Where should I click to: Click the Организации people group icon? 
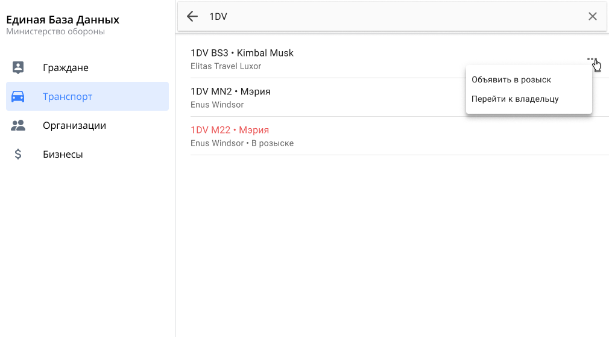[x=18, y=125]
